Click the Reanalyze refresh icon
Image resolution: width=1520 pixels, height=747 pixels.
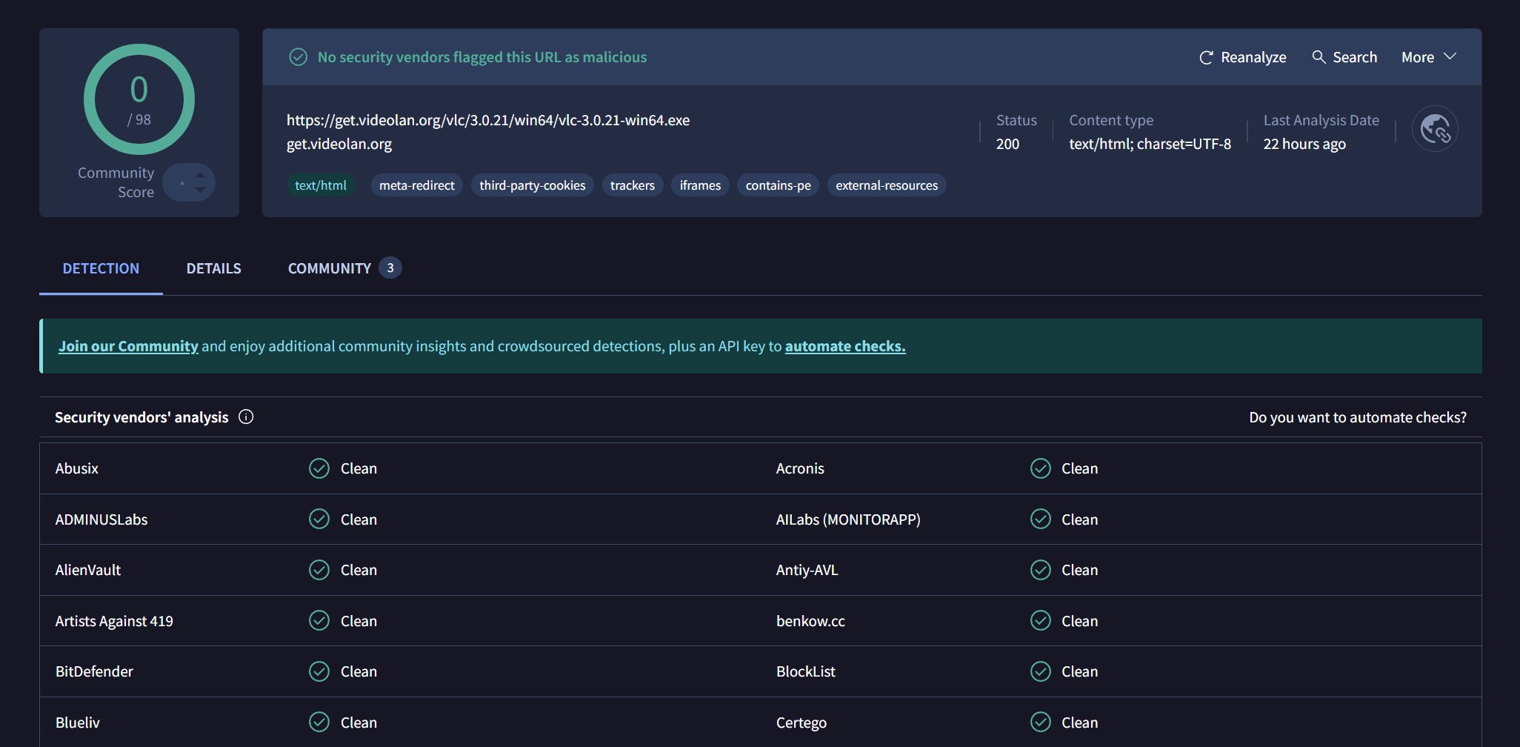(1206, 58)
